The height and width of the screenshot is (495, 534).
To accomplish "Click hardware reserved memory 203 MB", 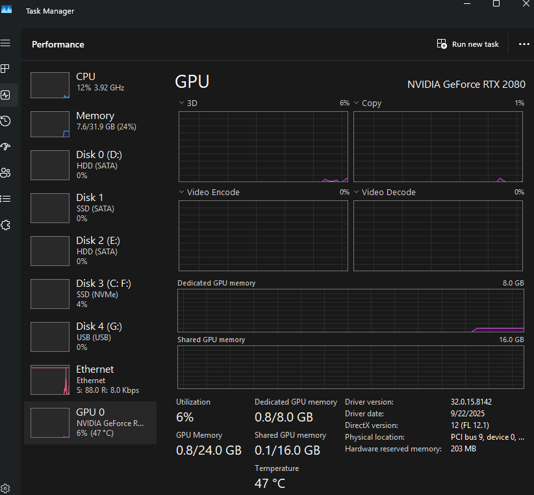I will [463, 449].
